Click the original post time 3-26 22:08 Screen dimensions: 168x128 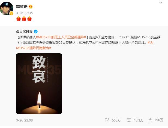pyautogui.click(x=24, y=120)
